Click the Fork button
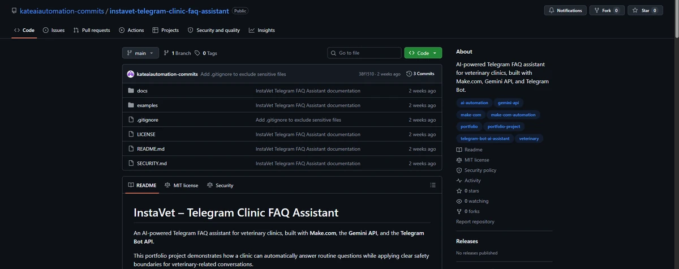 coord(607,10)
